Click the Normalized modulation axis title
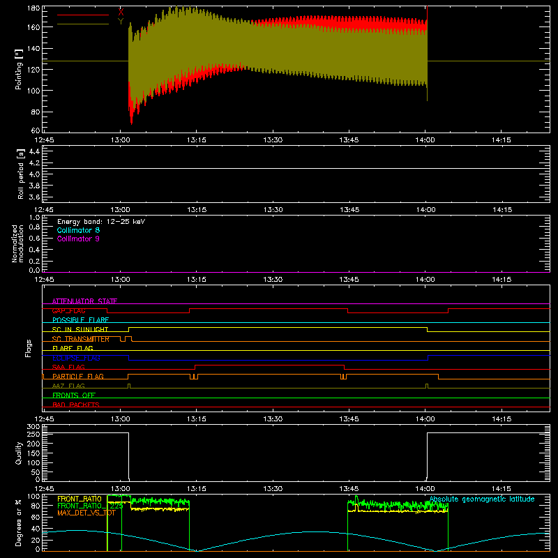The width and height of the screenshot is (558, 558). pyautogui.click(x=18, y=243)
